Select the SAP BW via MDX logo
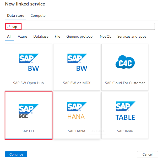This screenshot has width=163, height=160. coord(77,62)
